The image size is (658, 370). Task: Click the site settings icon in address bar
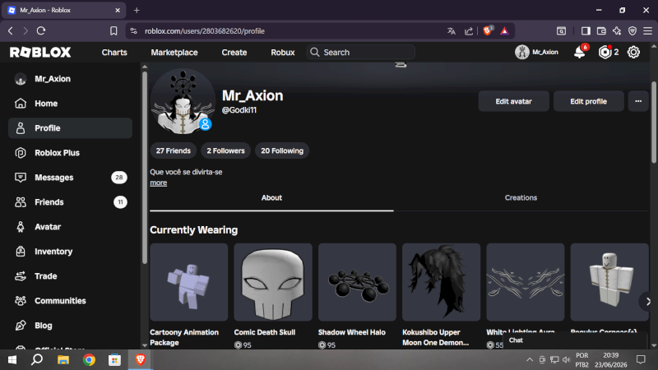point(133,31)
